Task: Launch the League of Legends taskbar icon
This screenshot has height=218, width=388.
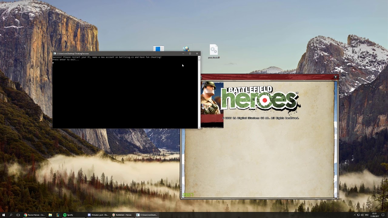Action: [x=58, y=215]
